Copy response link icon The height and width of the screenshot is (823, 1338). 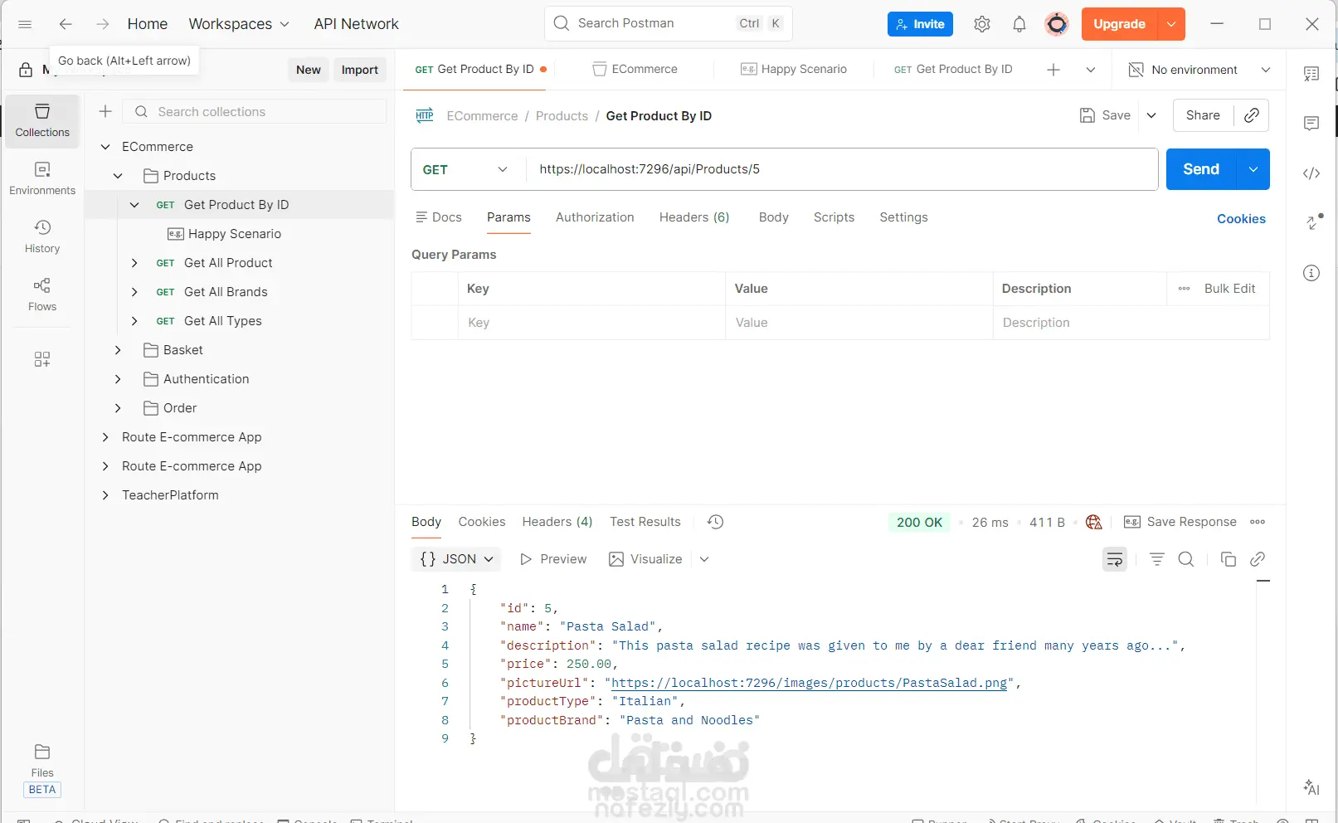(1258, 559)
